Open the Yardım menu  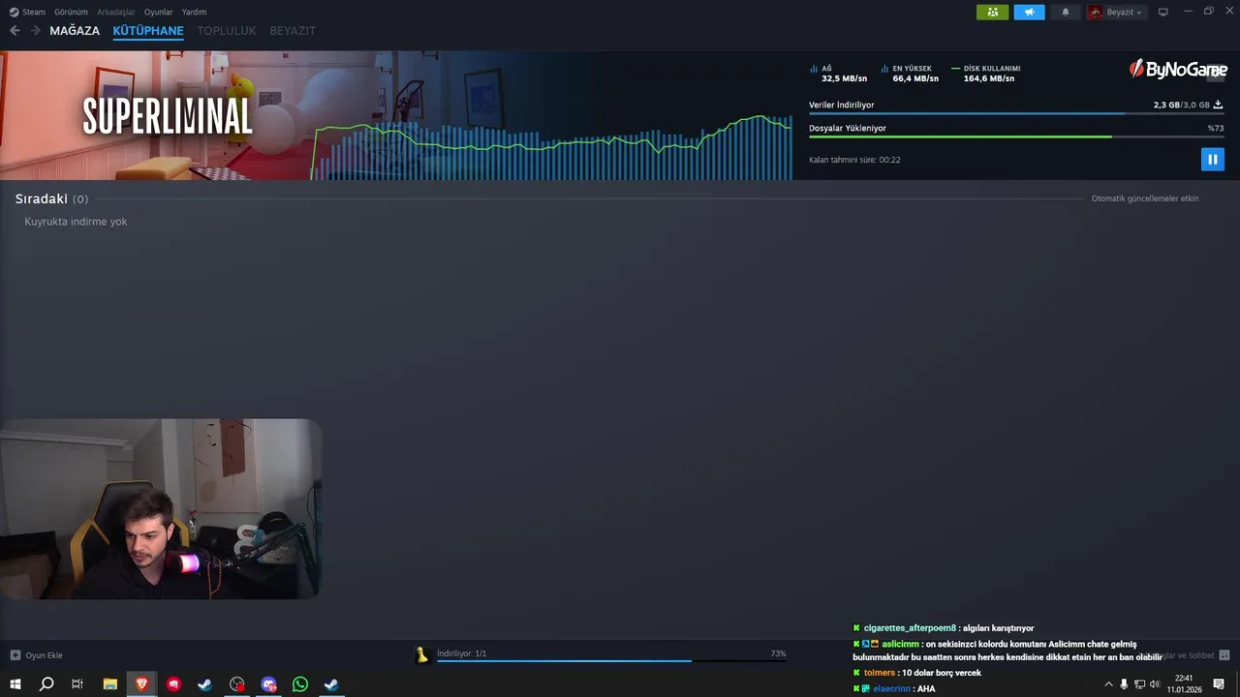[x=194, y=13]
